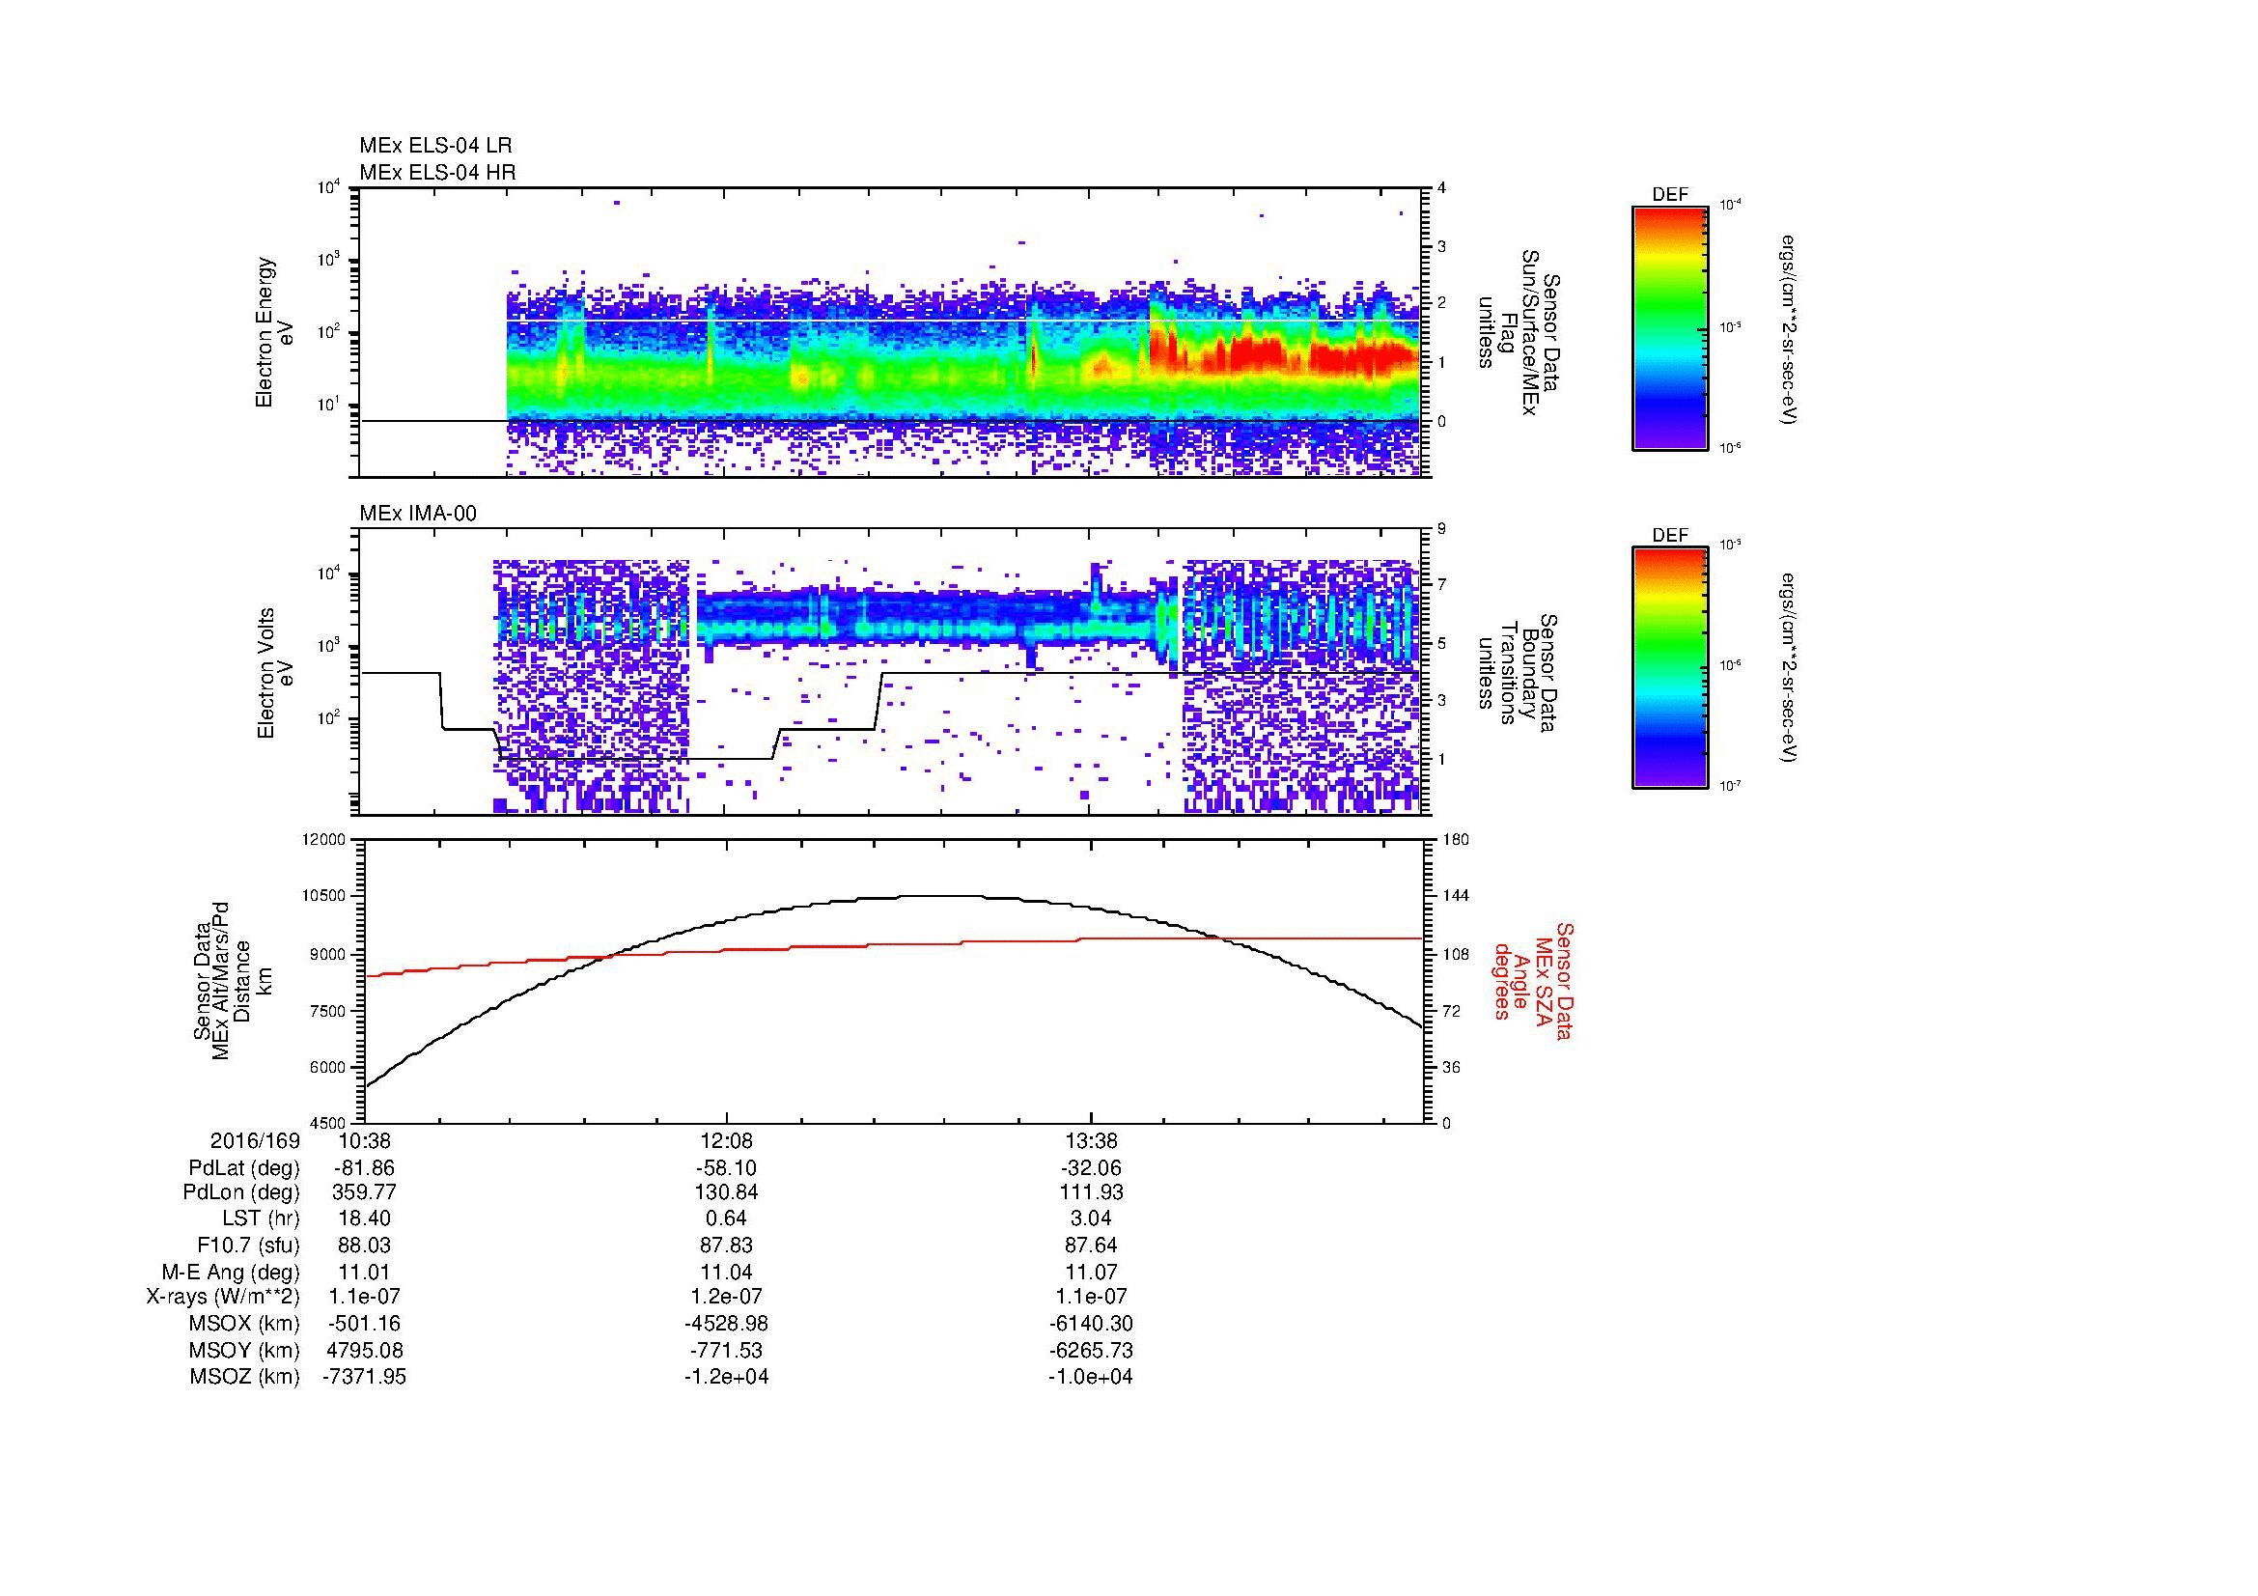The width and height of the screenshot is (2258, 1596).
Task: Click the SZA axis tick '180'
Action: coord(1457,840)
